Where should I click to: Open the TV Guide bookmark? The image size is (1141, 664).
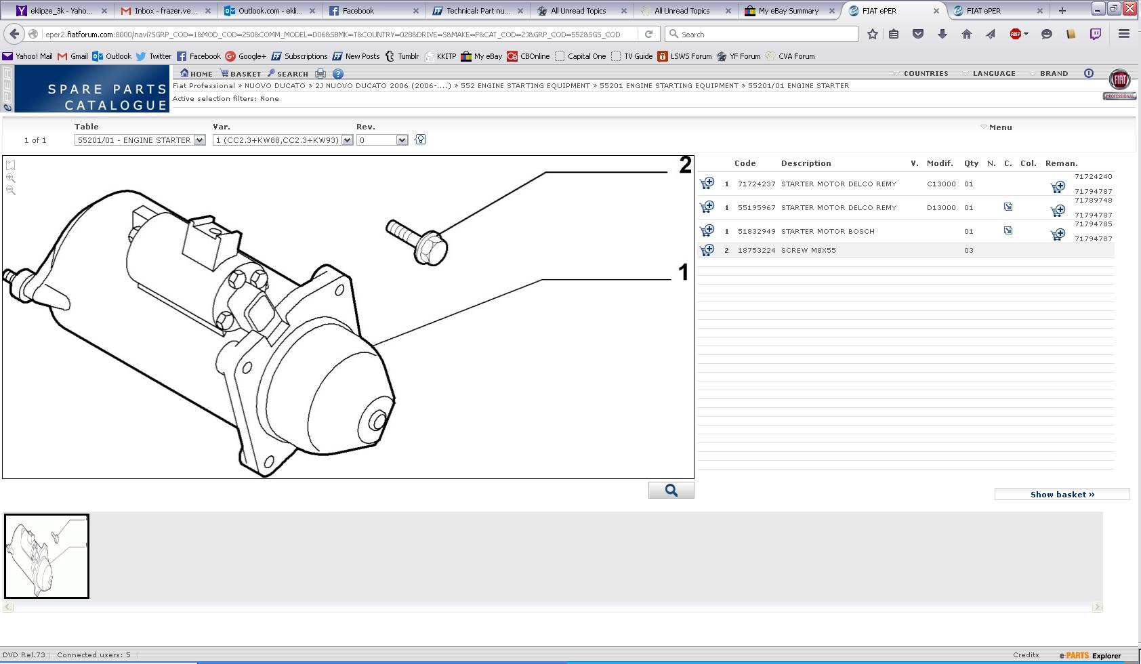pyautogui.click(x=631, y=56)
